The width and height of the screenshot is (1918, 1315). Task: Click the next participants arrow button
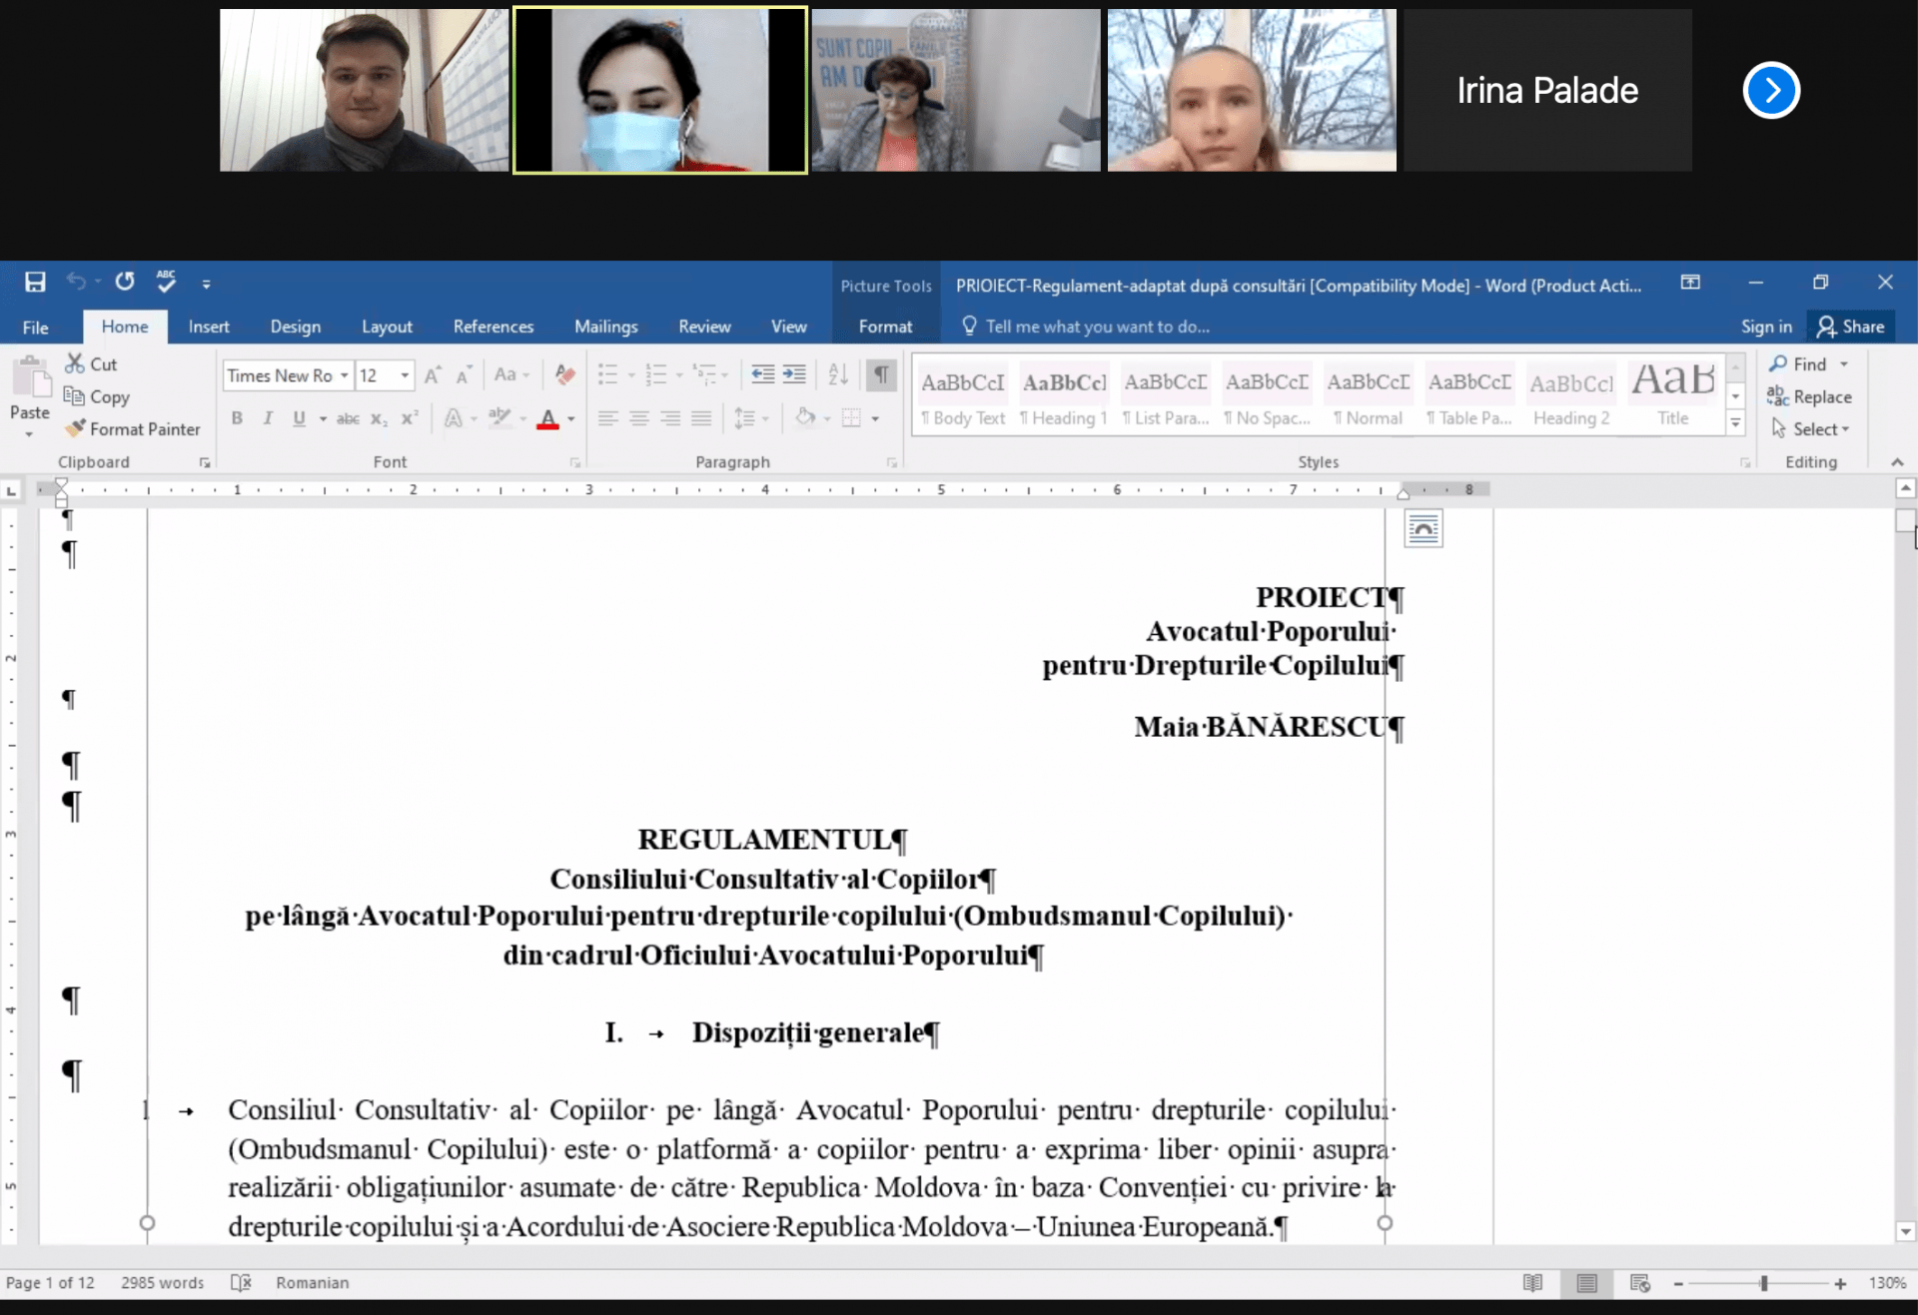pos(1771,91)
